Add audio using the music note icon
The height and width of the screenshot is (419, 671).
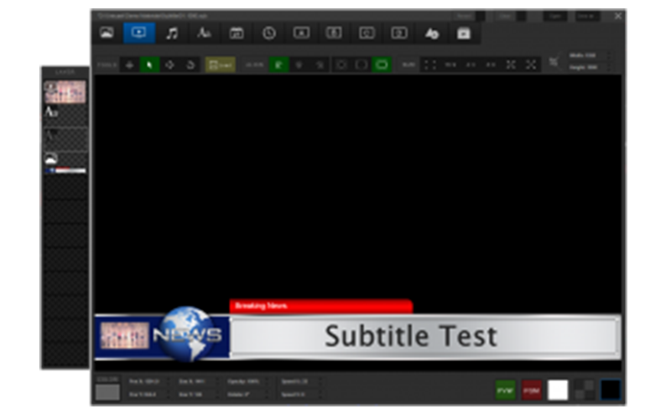171,33
